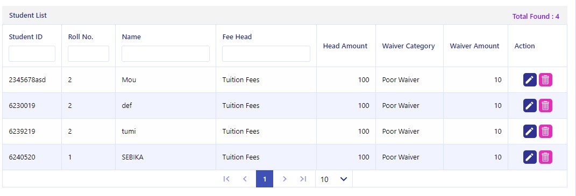Go to the previous page
Viewport: 576px width, 196px height.
[x=245, y=179]
